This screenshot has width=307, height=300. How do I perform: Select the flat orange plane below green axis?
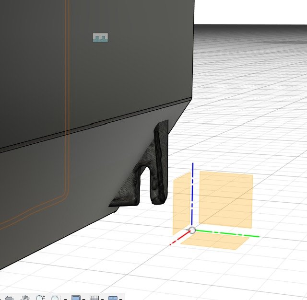216,242
